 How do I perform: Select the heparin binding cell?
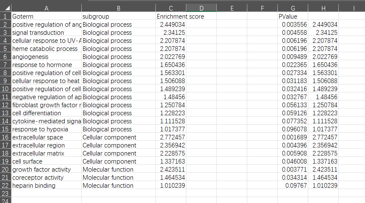coord(46,186)
